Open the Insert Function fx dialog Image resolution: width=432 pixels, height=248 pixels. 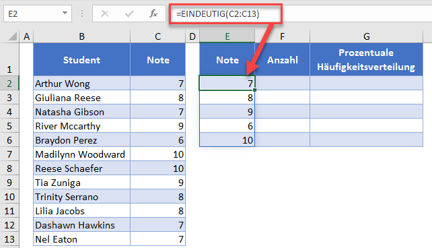point(153,13)
